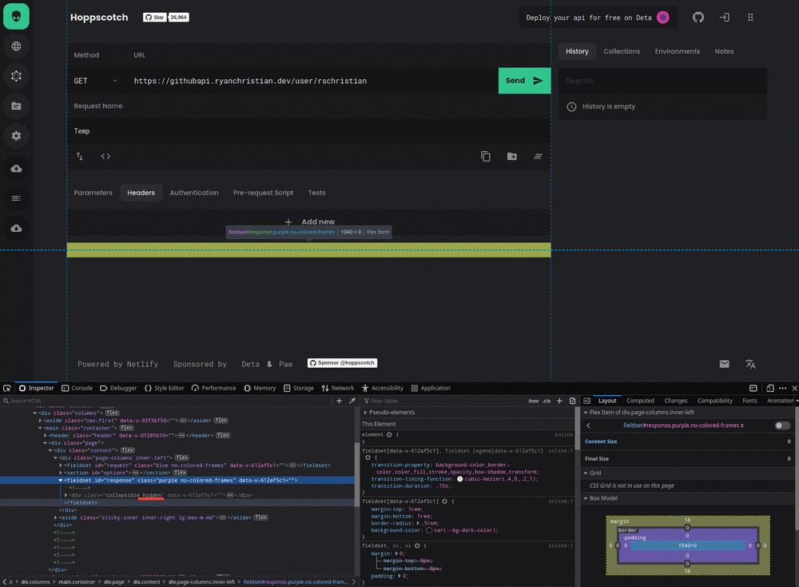Open the Collections tab
Screen dimensions: 799x587
click(622, 51)
